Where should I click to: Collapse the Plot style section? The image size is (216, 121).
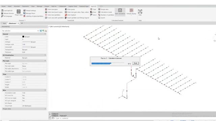coord(45,61)
